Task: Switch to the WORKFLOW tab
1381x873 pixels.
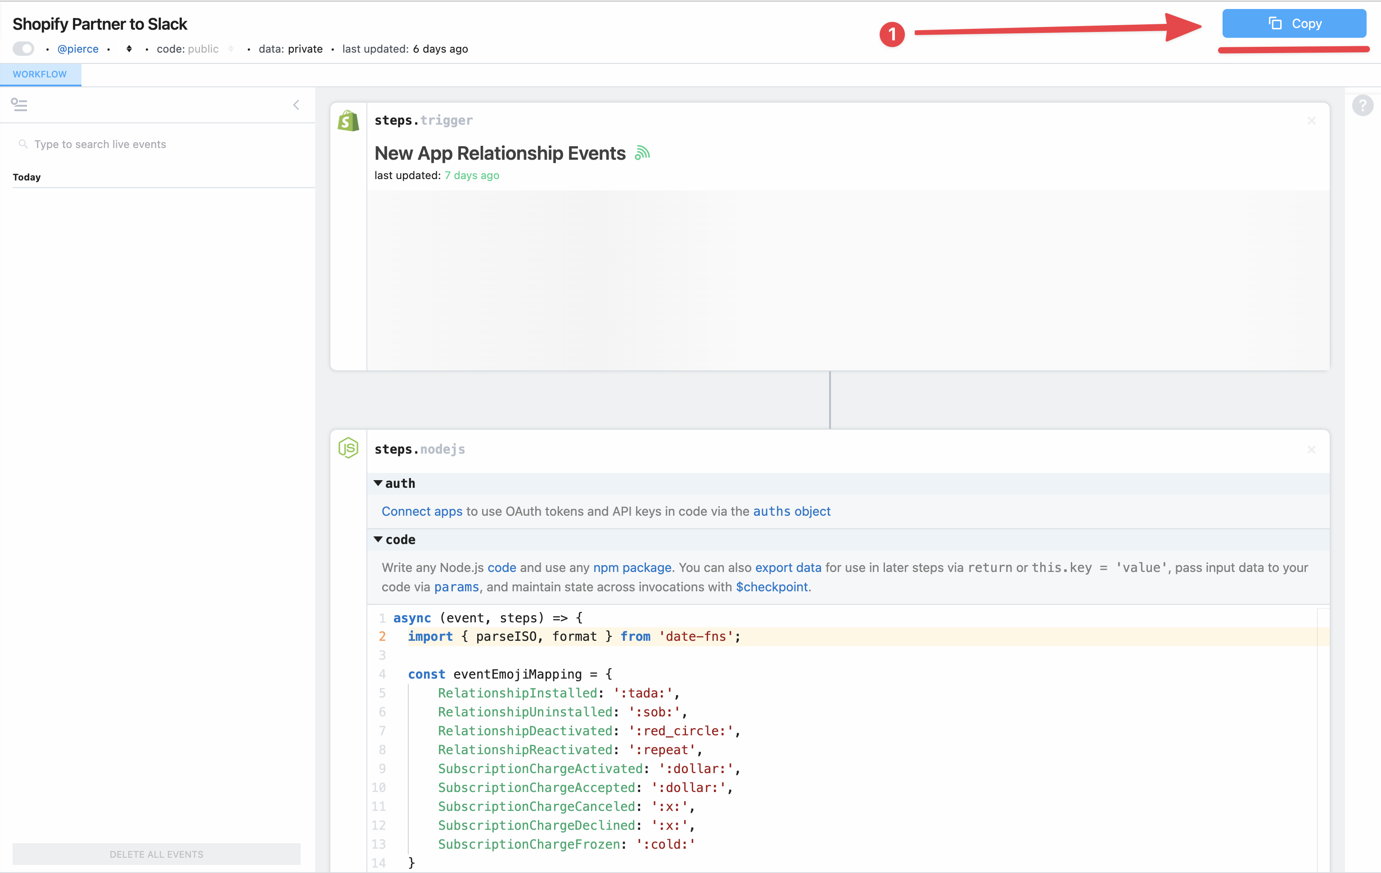Action: coord(40,74)
